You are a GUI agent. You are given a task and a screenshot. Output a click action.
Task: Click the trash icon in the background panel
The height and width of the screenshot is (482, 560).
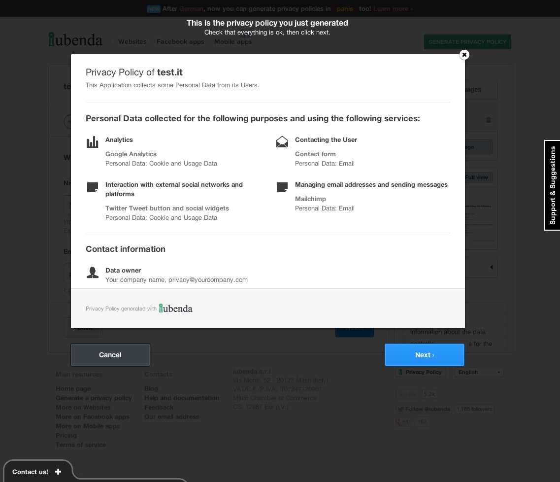coord(489,120)
